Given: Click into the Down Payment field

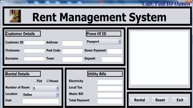Looking at the screenshot, I should click(115, 51).
